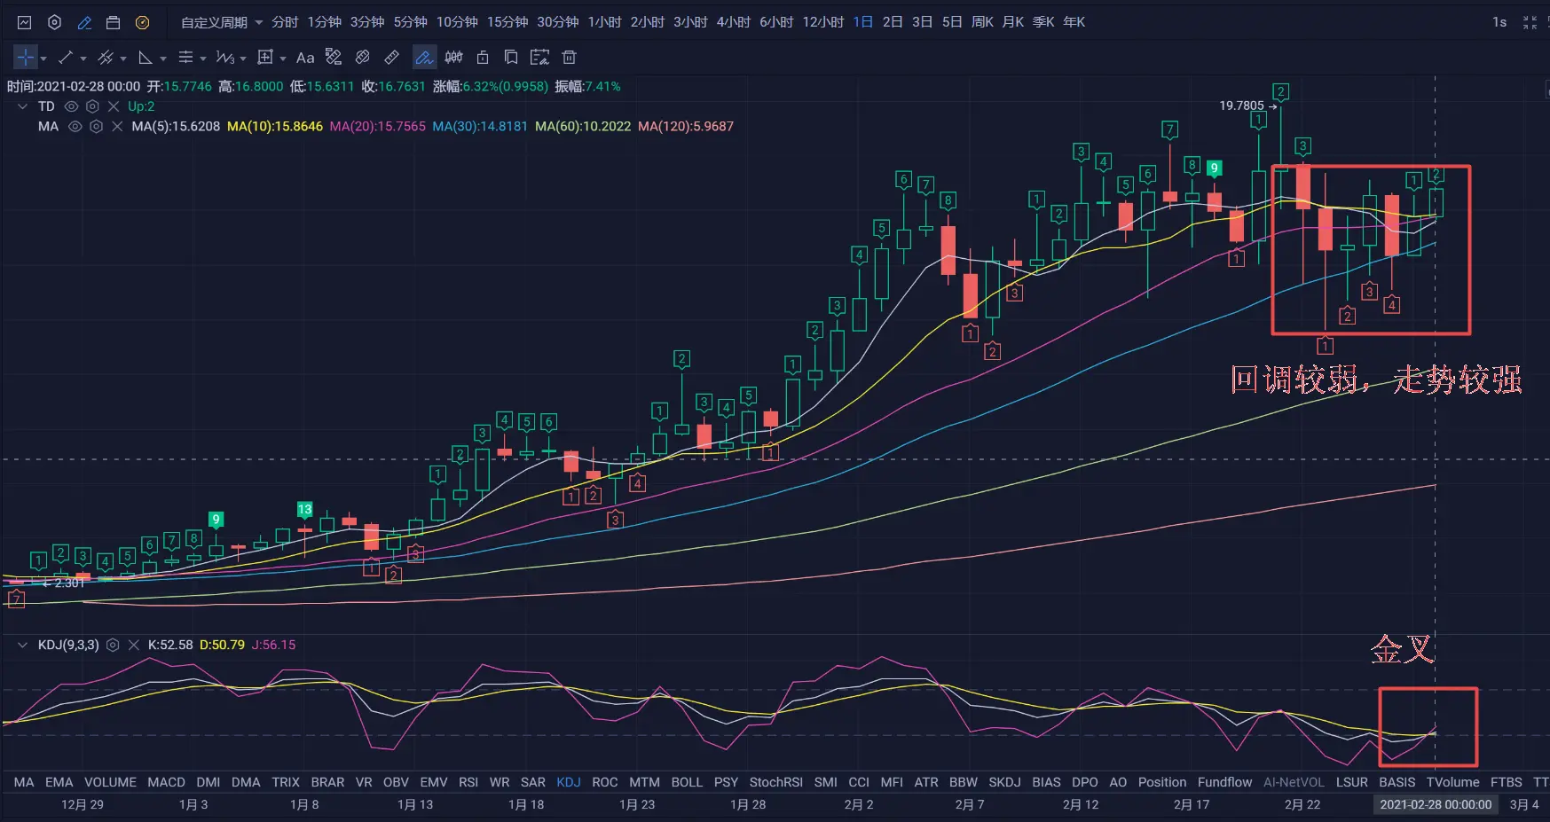This screenshot has height=822, width=1550.
Task: Open the 自定义周期 dropdown
Action: point(222,22)
